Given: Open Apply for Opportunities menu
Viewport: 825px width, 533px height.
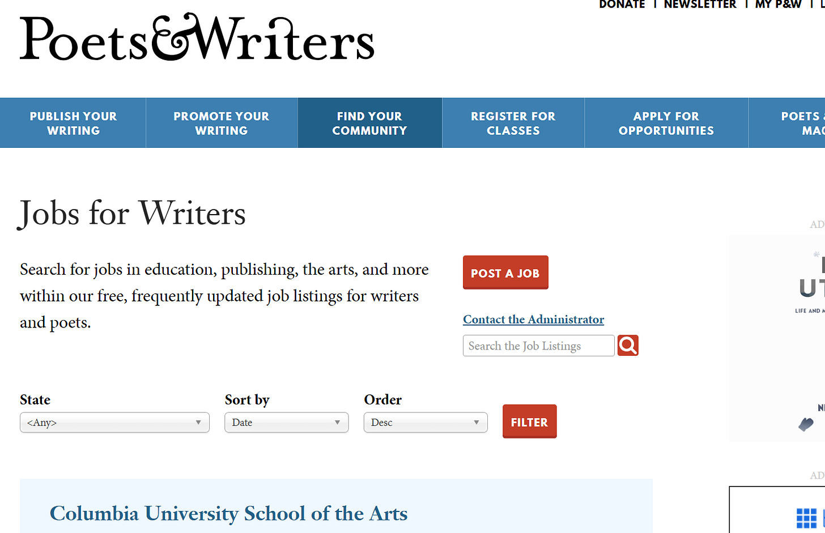Looking at the screenshot, I should click(x=666, y=123).
